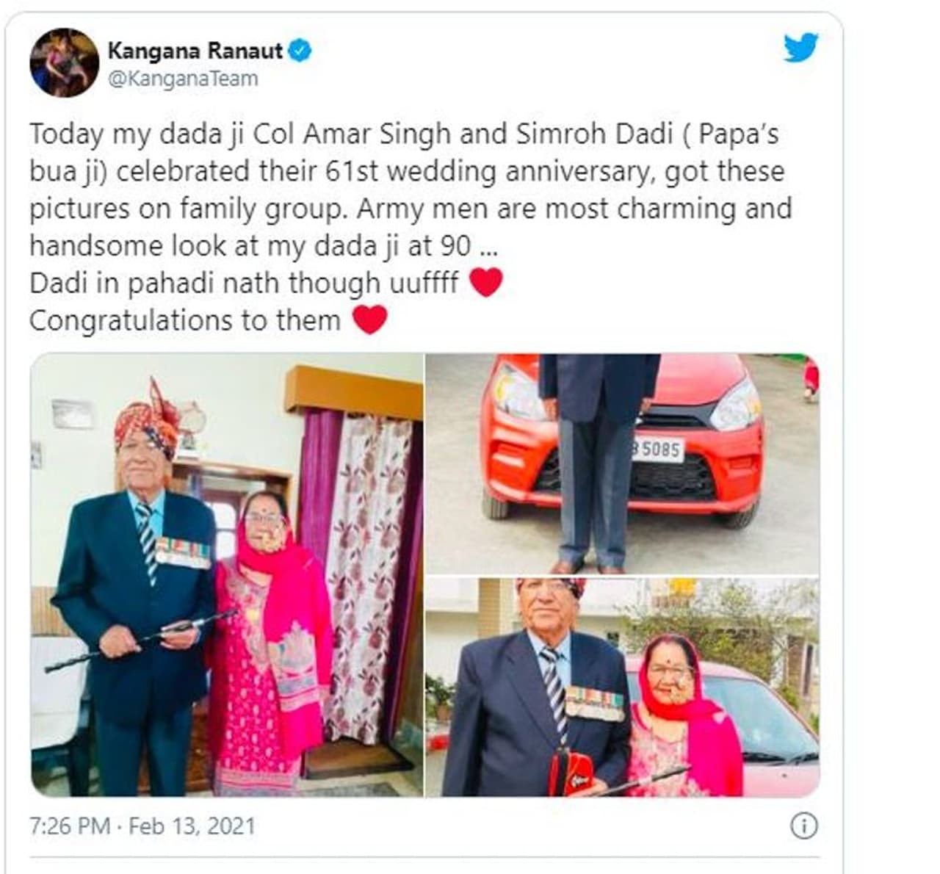Viewport: 940px width, 874px height.
Task: View the red car photo
Action: [623, 463]
